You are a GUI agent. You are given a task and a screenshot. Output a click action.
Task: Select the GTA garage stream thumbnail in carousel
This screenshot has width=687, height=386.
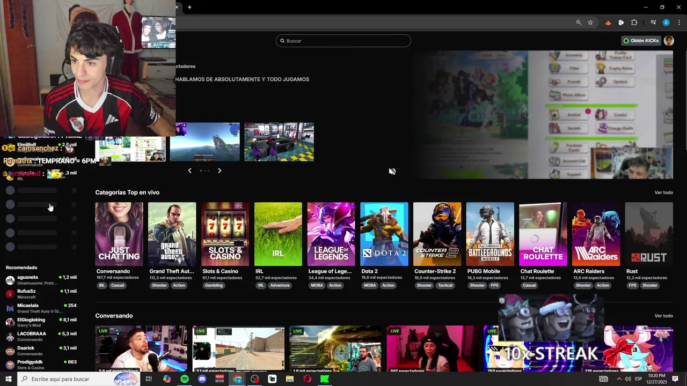(x=279, y=142)
